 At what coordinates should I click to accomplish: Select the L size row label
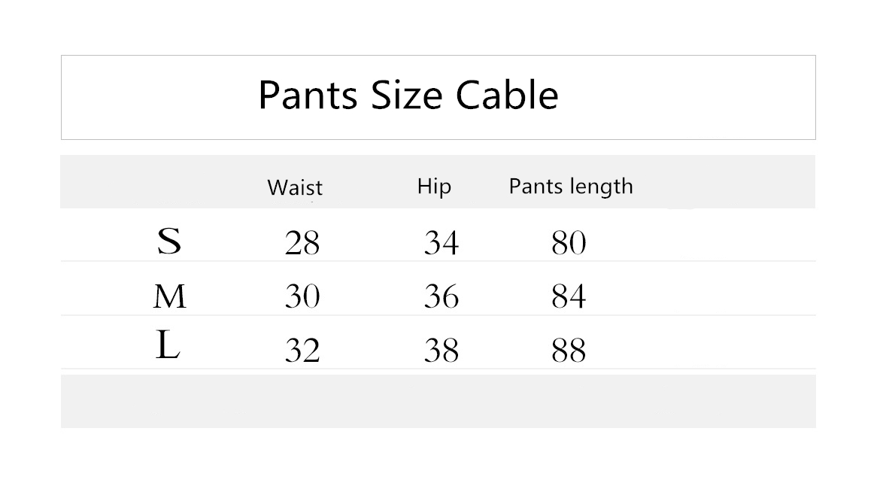(167, 346)
